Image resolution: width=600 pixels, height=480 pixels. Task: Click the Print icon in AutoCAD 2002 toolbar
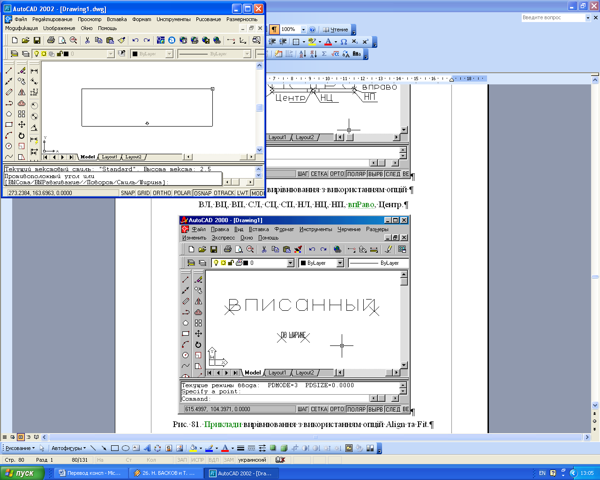coord(51,40)
